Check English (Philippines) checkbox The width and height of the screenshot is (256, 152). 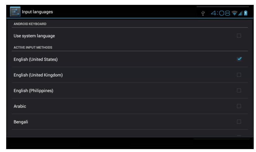(239, 90)
